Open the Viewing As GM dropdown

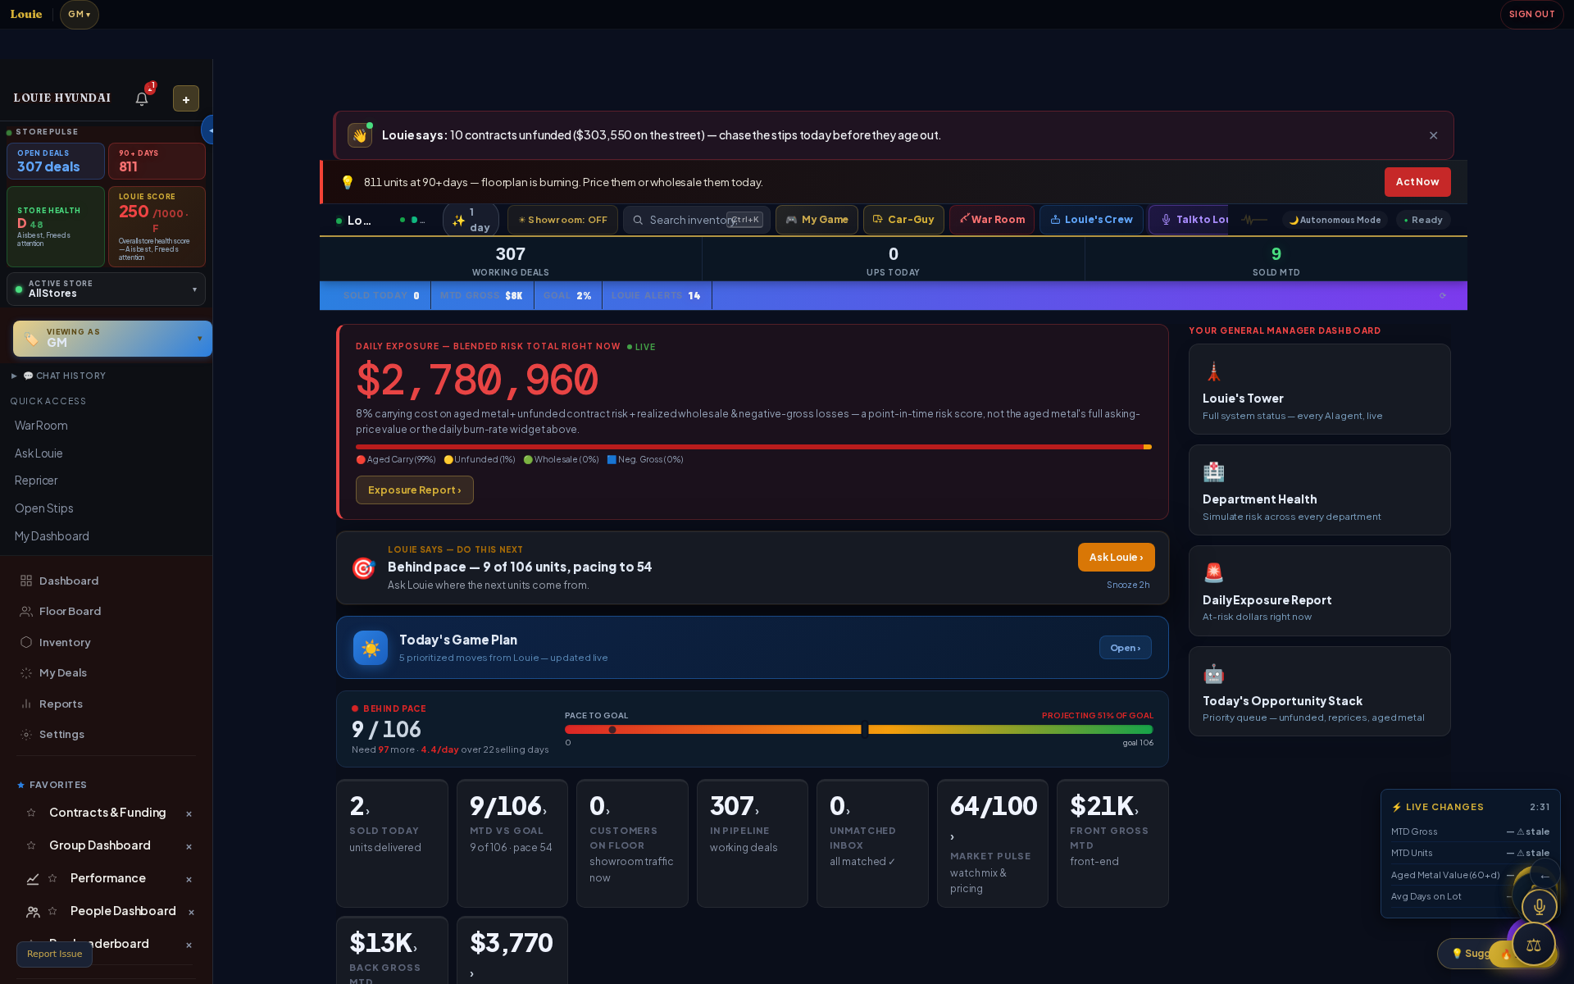(112, 338)
